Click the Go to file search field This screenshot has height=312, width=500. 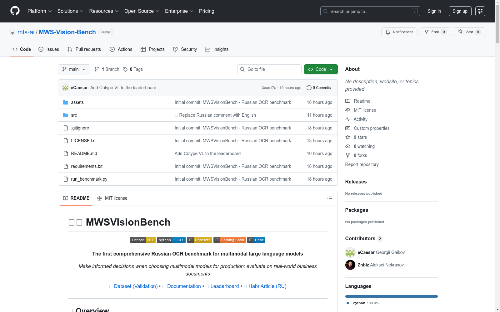tap(269, 69)
